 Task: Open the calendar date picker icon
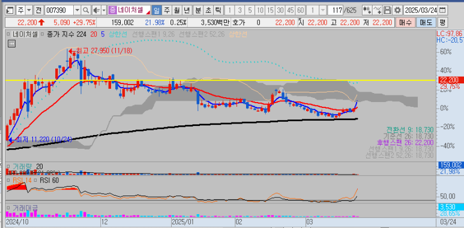pyautogui.click(x=442, y=10)
